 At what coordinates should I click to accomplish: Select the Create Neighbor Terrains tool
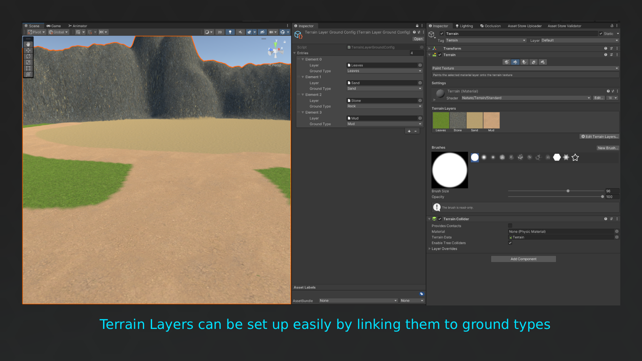click(x=506, y=62)
